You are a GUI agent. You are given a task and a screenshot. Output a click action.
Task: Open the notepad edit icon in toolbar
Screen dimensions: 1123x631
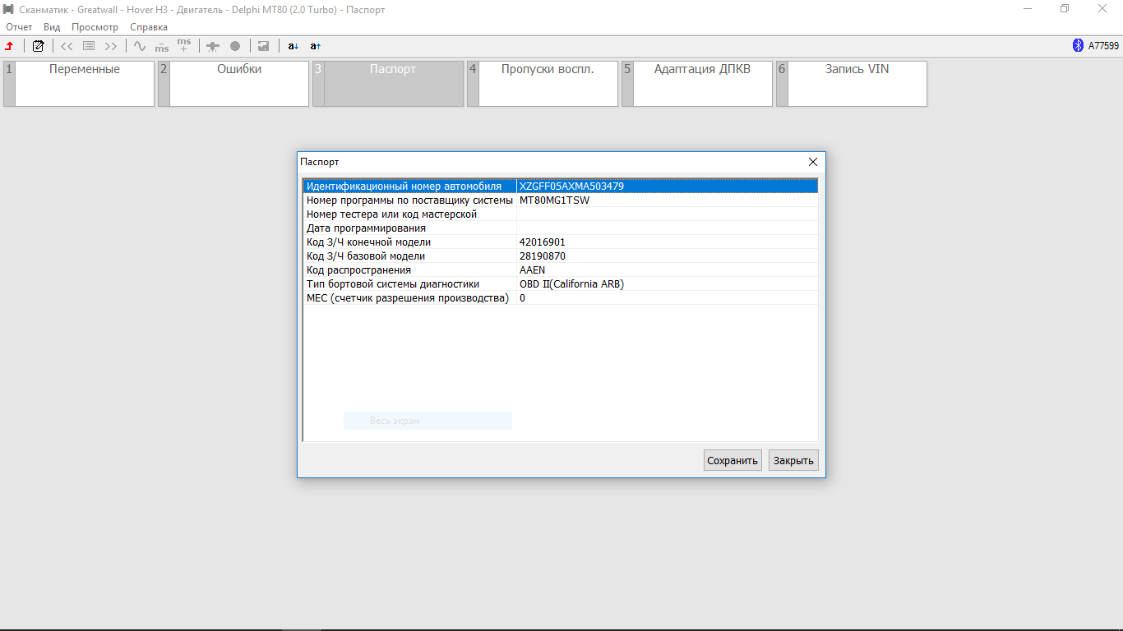pos(38,46)
